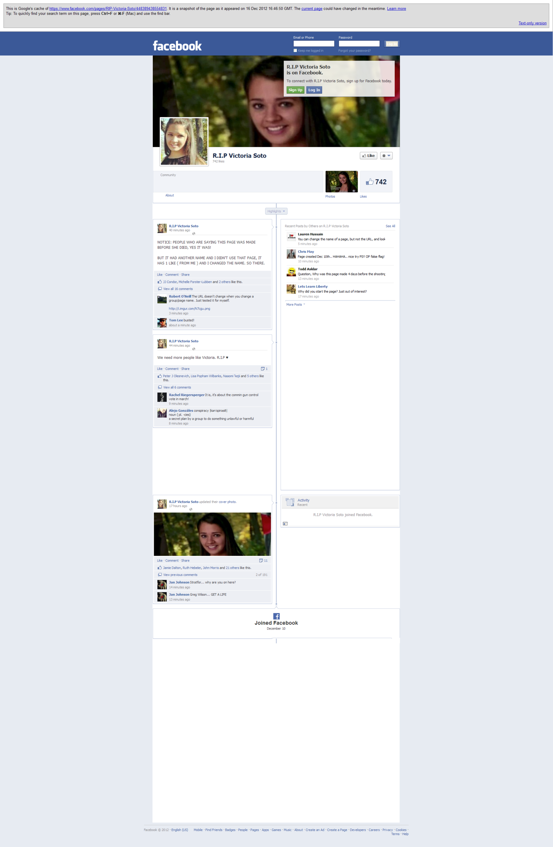This screenshot has height=847, width=553.
Task: Open R.I.P Victoria Soto profile picture
Action: tap(184, 141)
